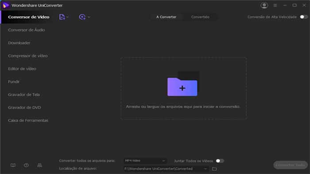Open Conversor de Áudio in sidebar

(x=27, y=30)
